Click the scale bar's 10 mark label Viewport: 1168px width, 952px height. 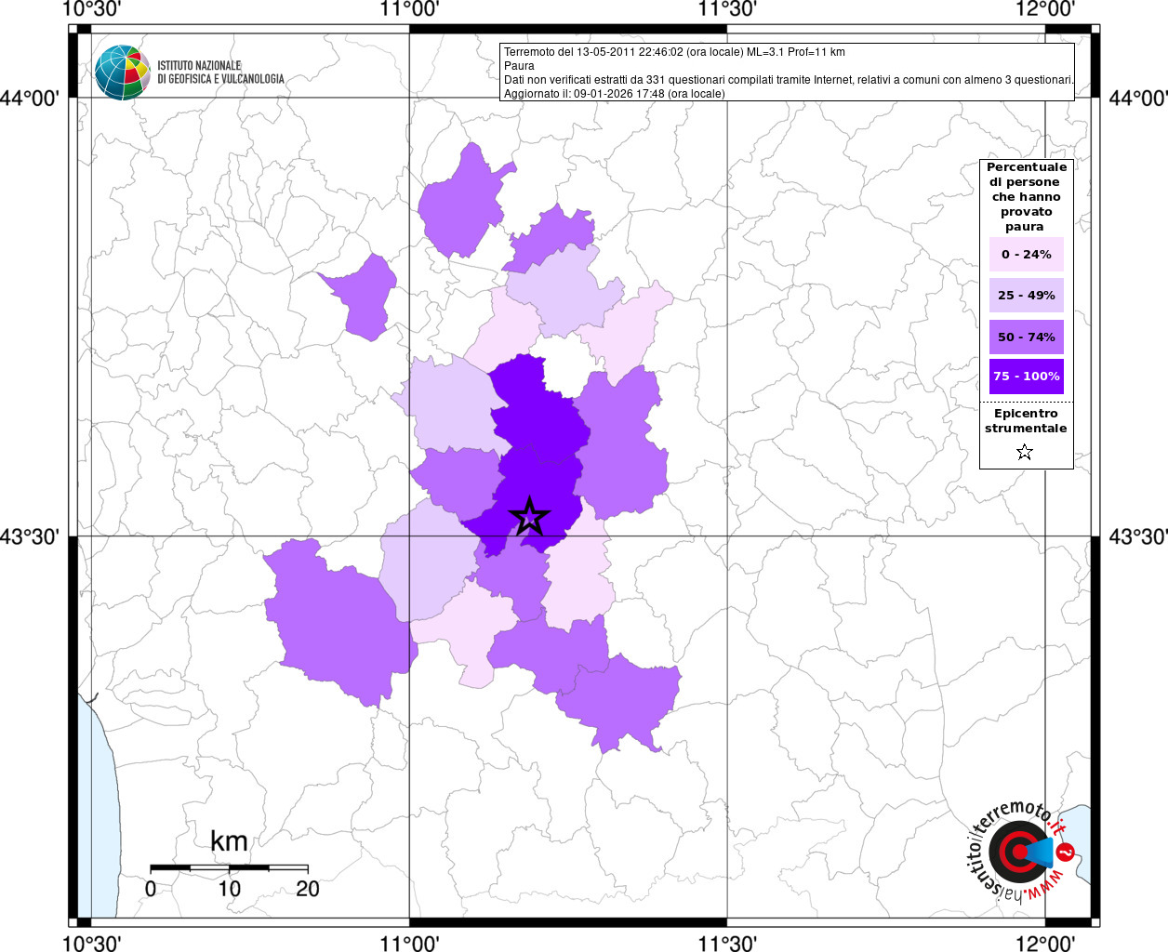tap(229, 888)
